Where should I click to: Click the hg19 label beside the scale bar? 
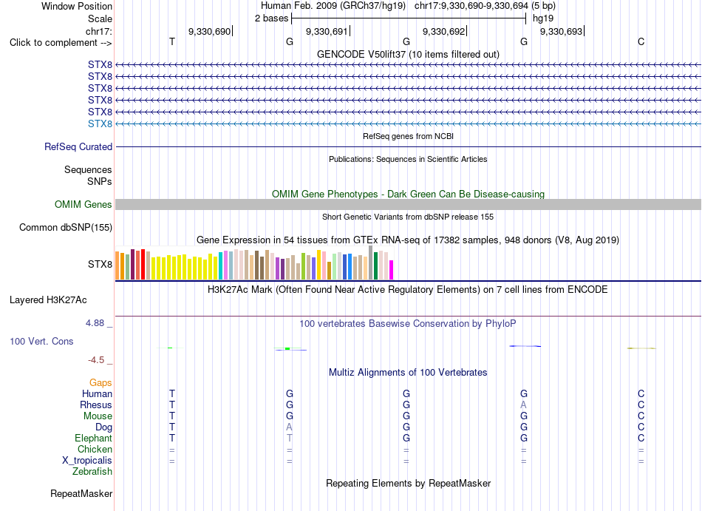pos(543,18)
